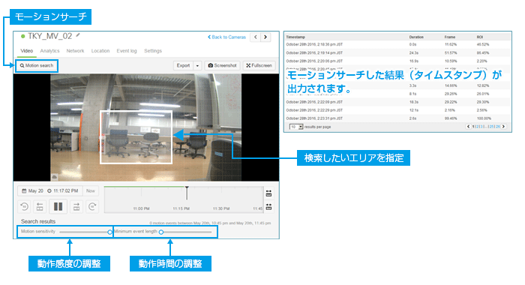Adjust the Motion sensitivity slider handle

pos(109,232)
